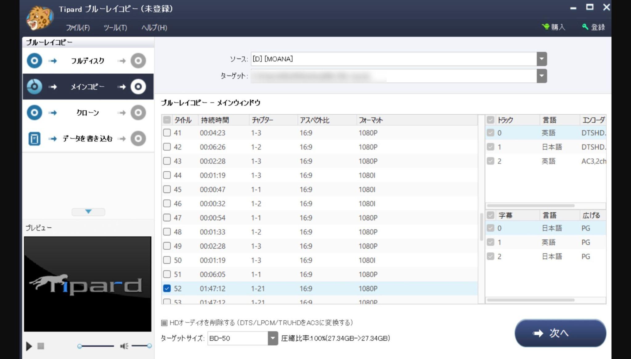Screen dimensions: 631x359
Task: Open the ファイル(F) menu
Action: point(78,28)
